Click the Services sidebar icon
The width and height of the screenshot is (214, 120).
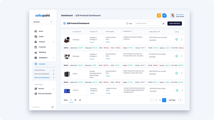click(x=36, y=89)
